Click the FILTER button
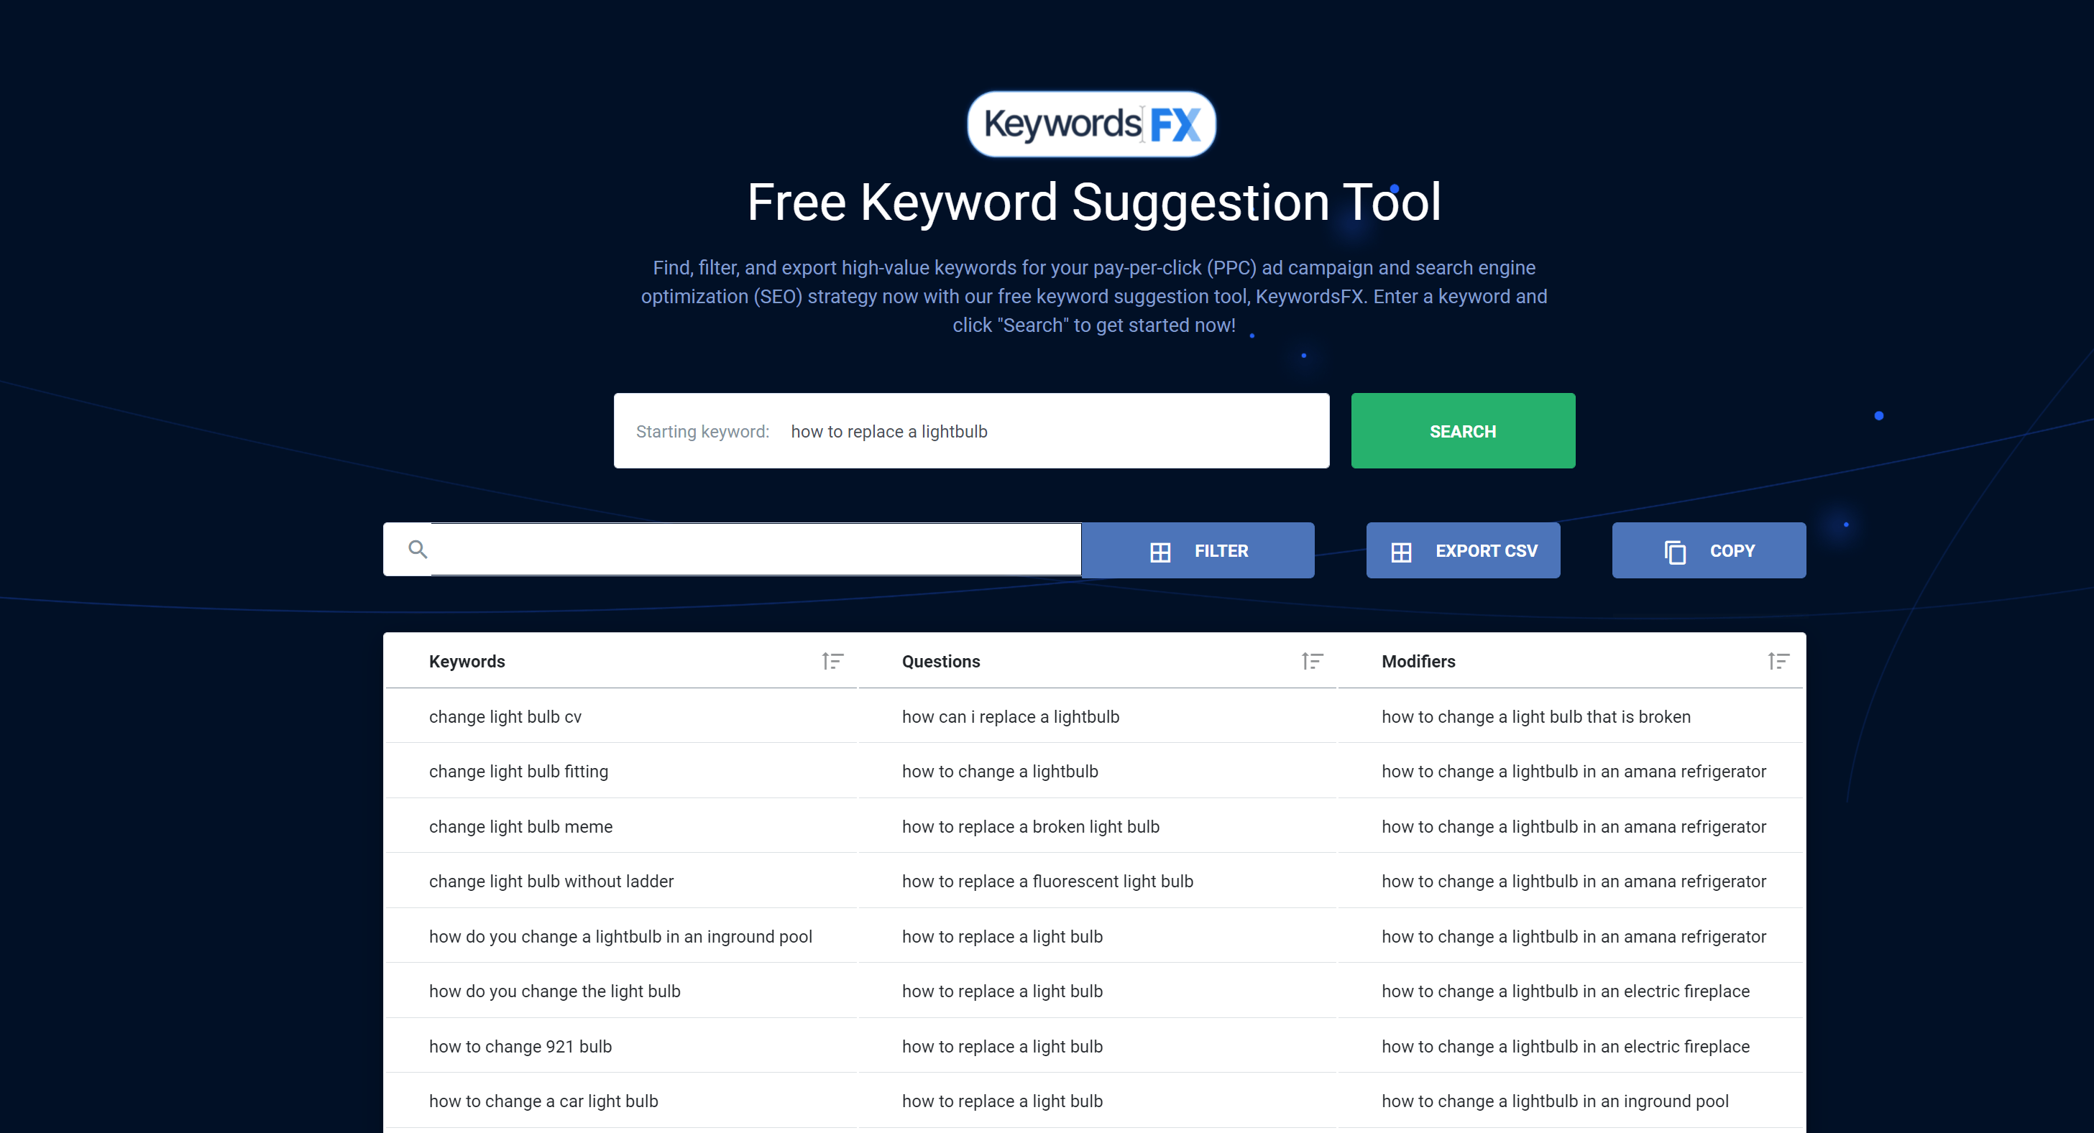2094x1133 pixels. 1198,550
